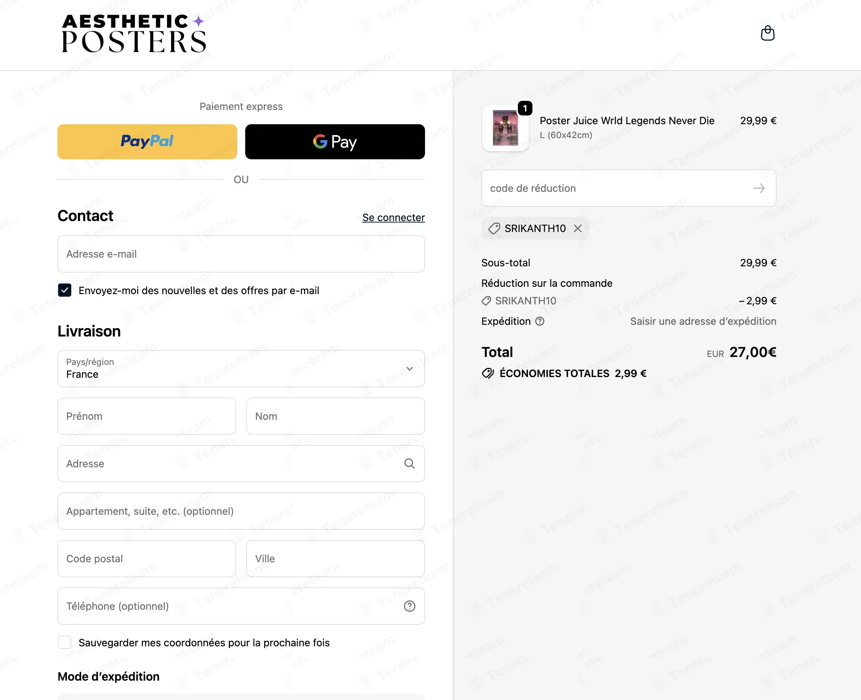This screenshot has height=700, width=861.
Task: Pay with the PayPal express button
Action: click(x=147, y=141)
